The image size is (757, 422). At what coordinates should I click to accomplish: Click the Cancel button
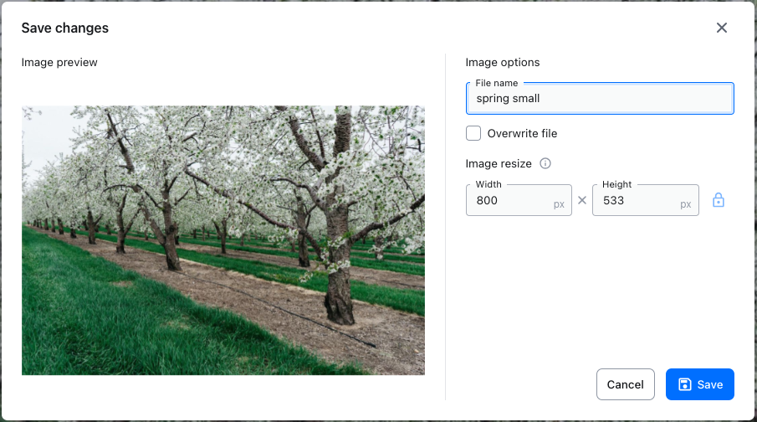tap(625, 384)
